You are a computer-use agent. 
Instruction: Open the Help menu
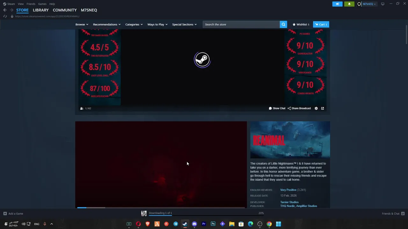(x=52, y=4)
